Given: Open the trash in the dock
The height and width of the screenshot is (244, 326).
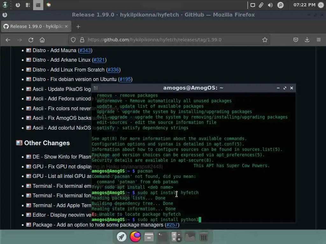Looking at the screenshot, I should (204, 237).
